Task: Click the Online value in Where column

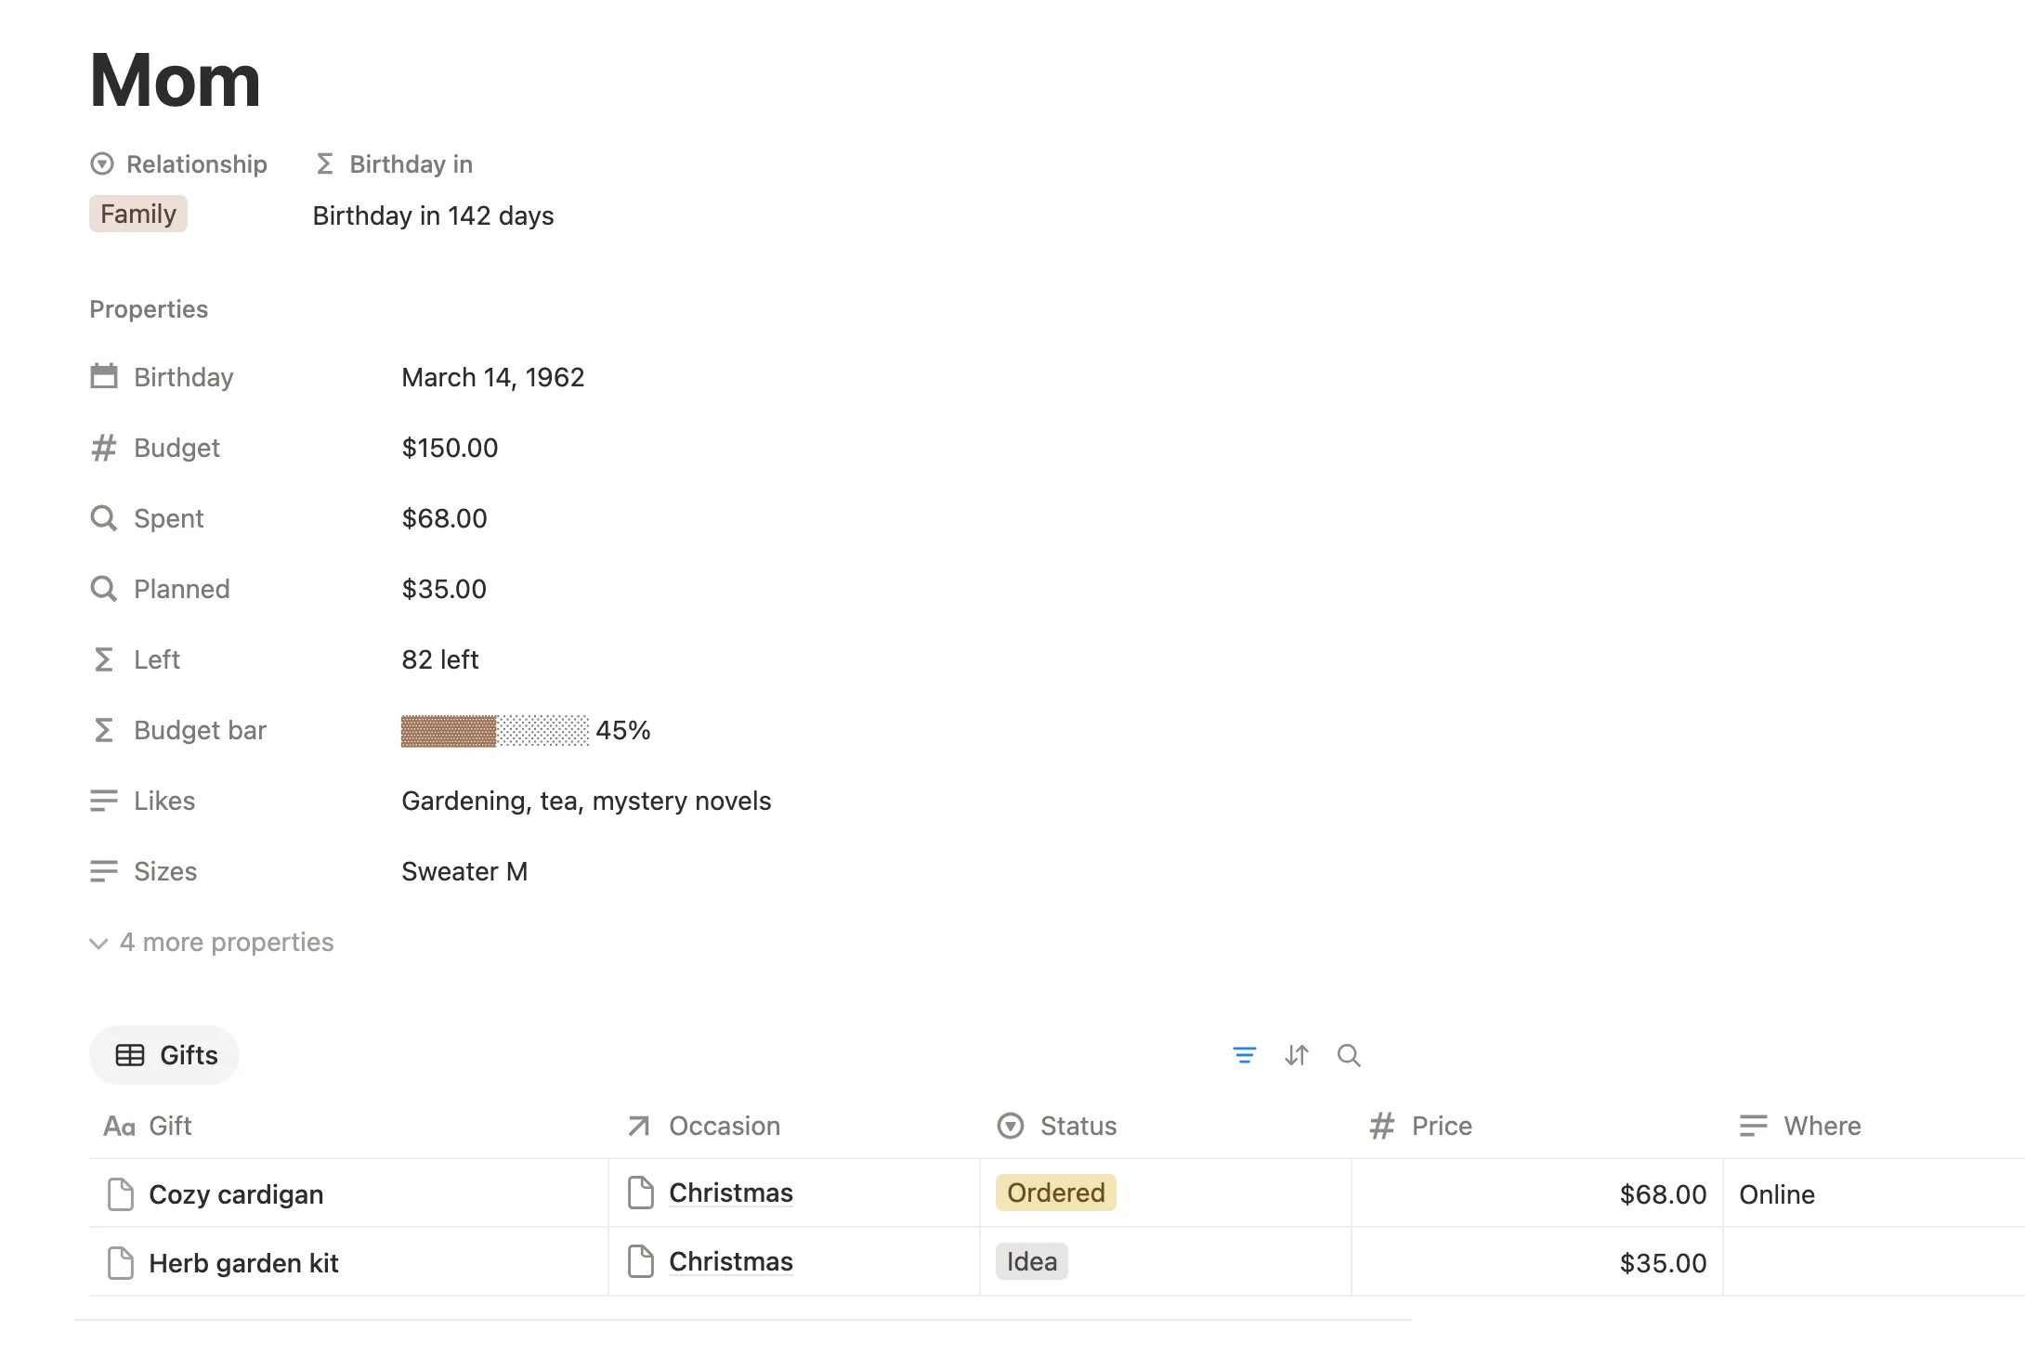Action: point(1777,1194)
